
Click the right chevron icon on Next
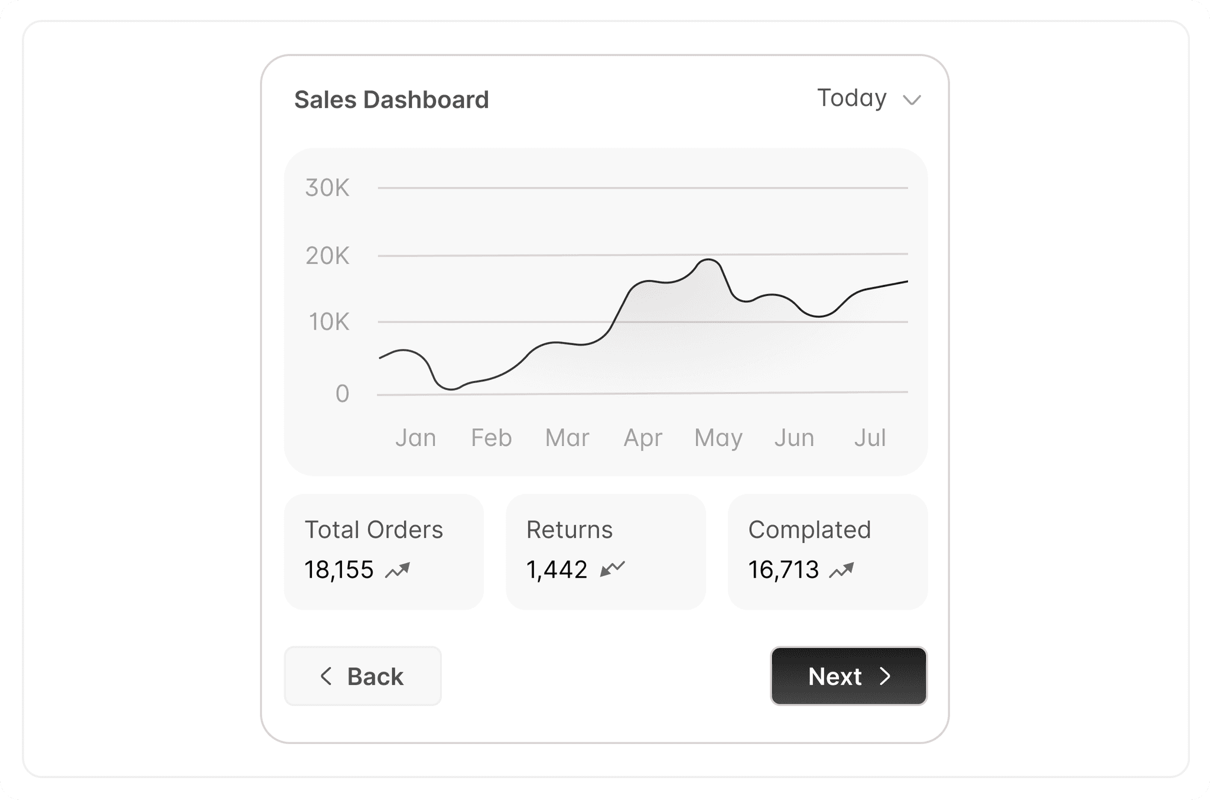(x=885, y=676)
